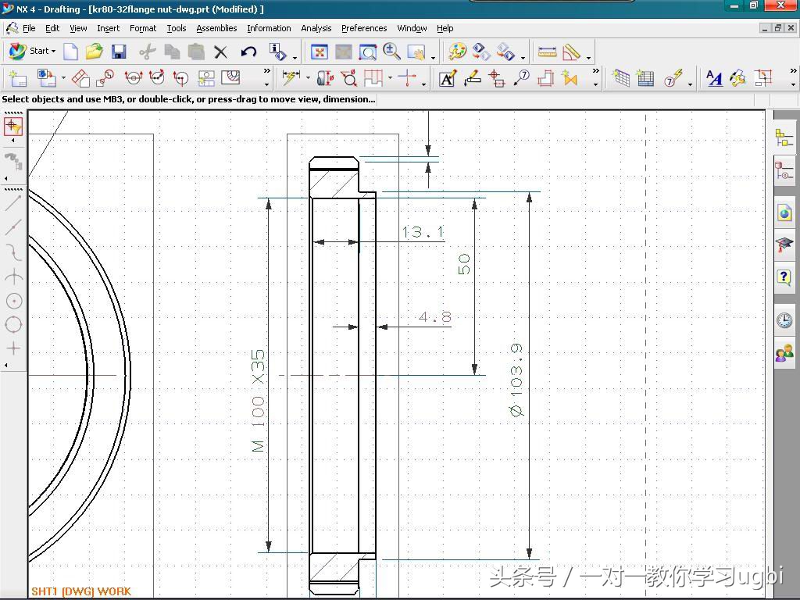This screenshot has height=600, width=800.
Task: Click the 13.1 dimension text
Action: point(423,232)
